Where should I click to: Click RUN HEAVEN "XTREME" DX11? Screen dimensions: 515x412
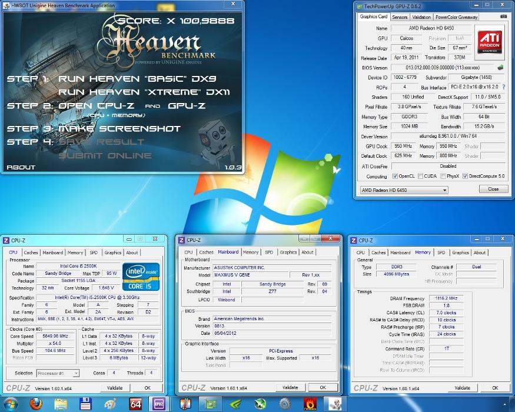[144, 92]
